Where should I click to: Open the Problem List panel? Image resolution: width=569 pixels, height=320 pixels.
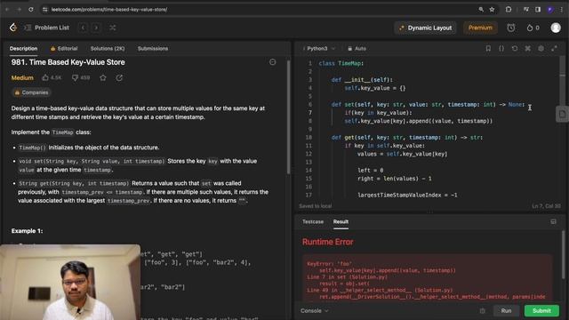click(x=47, y=28)
